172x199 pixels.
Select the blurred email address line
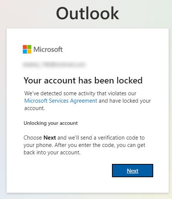[x=54, y=65]
